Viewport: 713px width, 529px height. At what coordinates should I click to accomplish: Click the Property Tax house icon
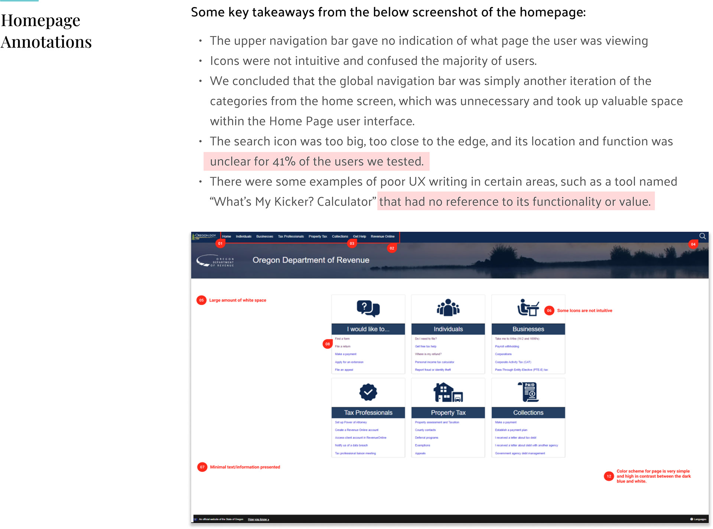point(448,392)
